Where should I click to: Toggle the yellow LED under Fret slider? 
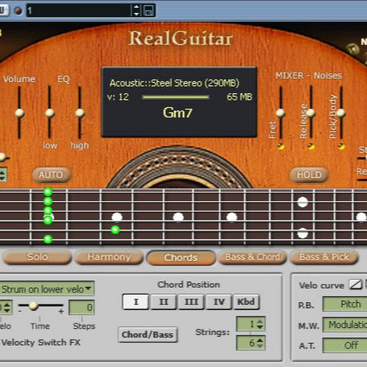coord(281,146)
